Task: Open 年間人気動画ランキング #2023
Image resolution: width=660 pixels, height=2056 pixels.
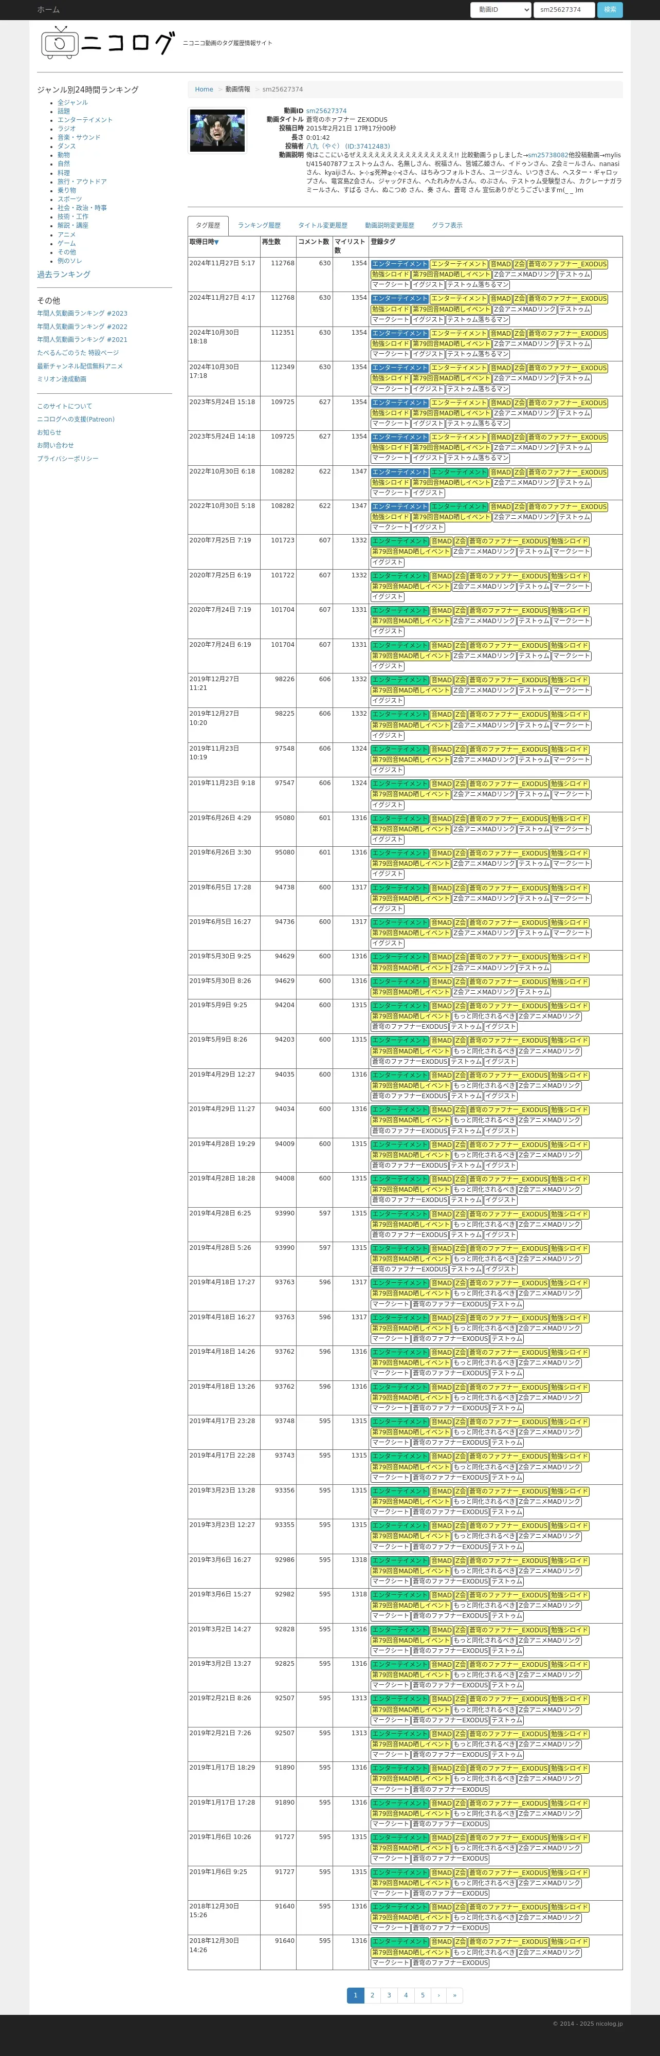Action: coord(82,314)
